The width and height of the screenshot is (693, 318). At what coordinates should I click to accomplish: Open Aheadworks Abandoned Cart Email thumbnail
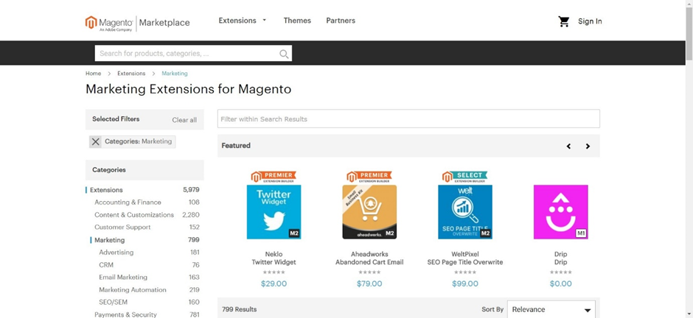pos(369,212)
